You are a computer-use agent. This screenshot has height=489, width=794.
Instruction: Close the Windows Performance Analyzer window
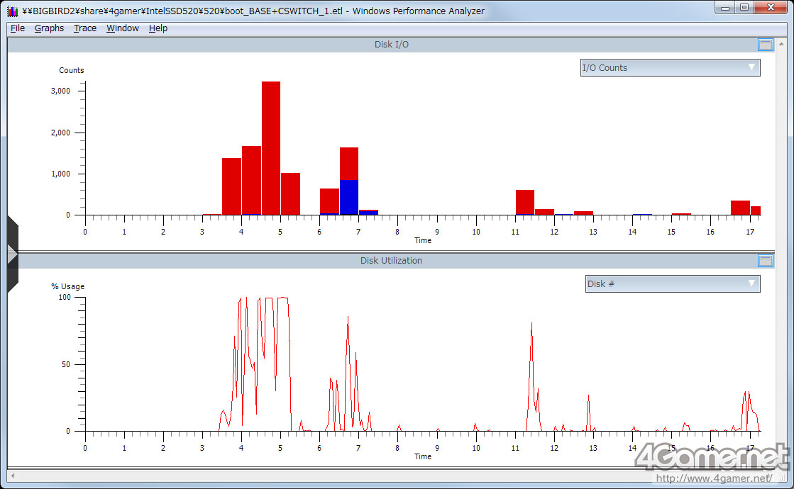point(771,7)
